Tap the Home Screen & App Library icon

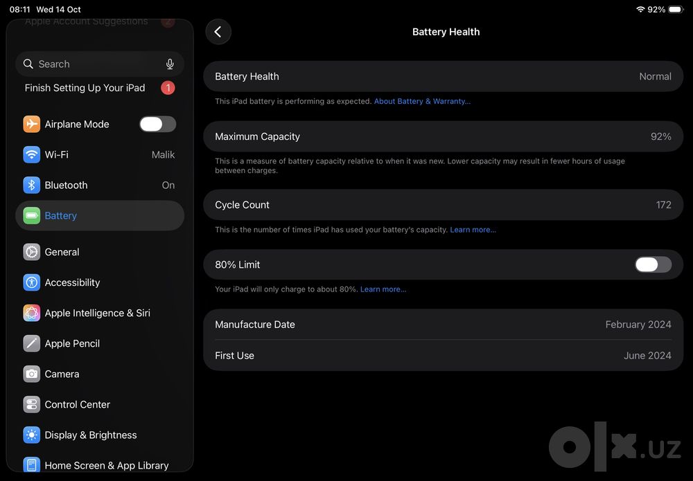coord(31,464)
